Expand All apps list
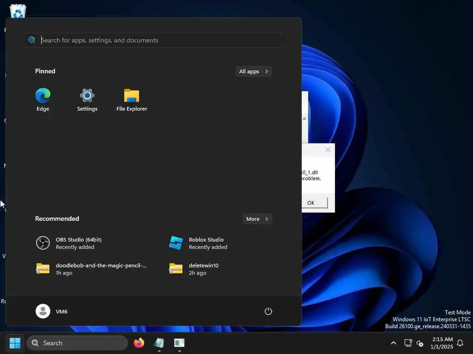 click(x=254, y=71)
